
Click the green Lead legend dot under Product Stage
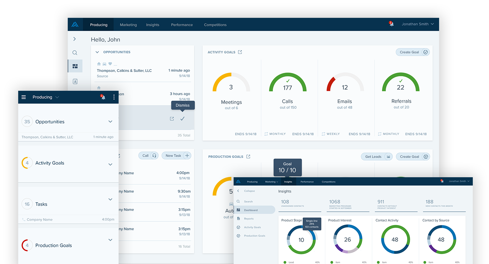point(285,262)
